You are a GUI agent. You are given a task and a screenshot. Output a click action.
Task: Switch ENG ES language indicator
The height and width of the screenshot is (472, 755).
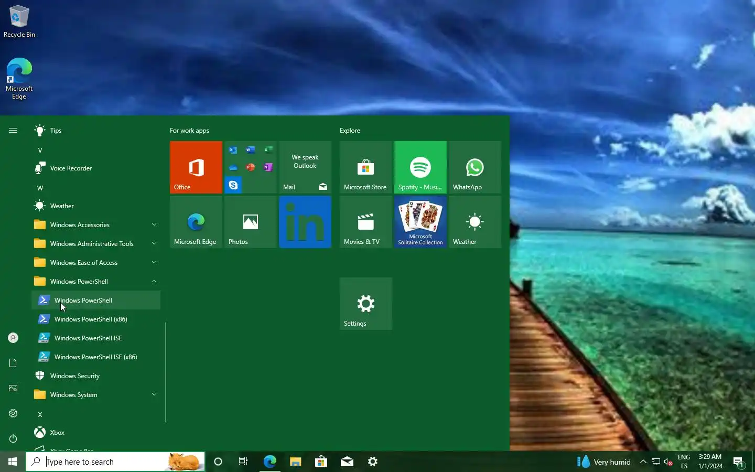[x=684, y=462]
